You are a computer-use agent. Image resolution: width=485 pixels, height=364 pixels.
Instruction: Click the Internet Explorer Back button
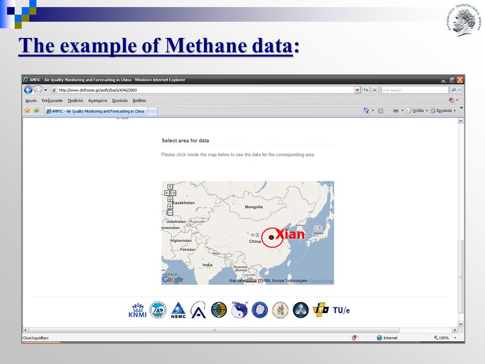(x=28, y=90)
